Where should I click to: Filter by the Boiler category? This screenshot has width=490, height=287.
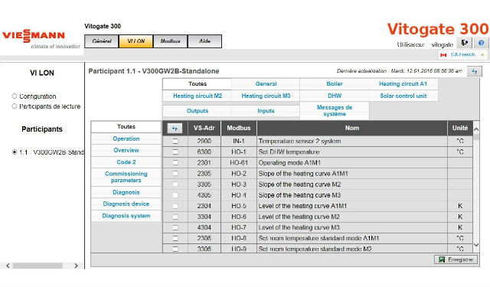335,83
